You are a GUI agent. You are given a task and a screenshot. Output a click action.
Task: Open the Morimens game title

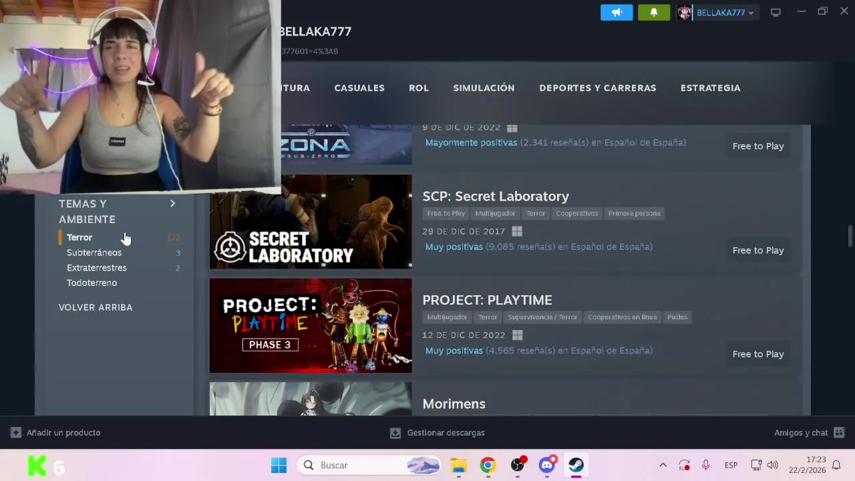pos(454,404)
